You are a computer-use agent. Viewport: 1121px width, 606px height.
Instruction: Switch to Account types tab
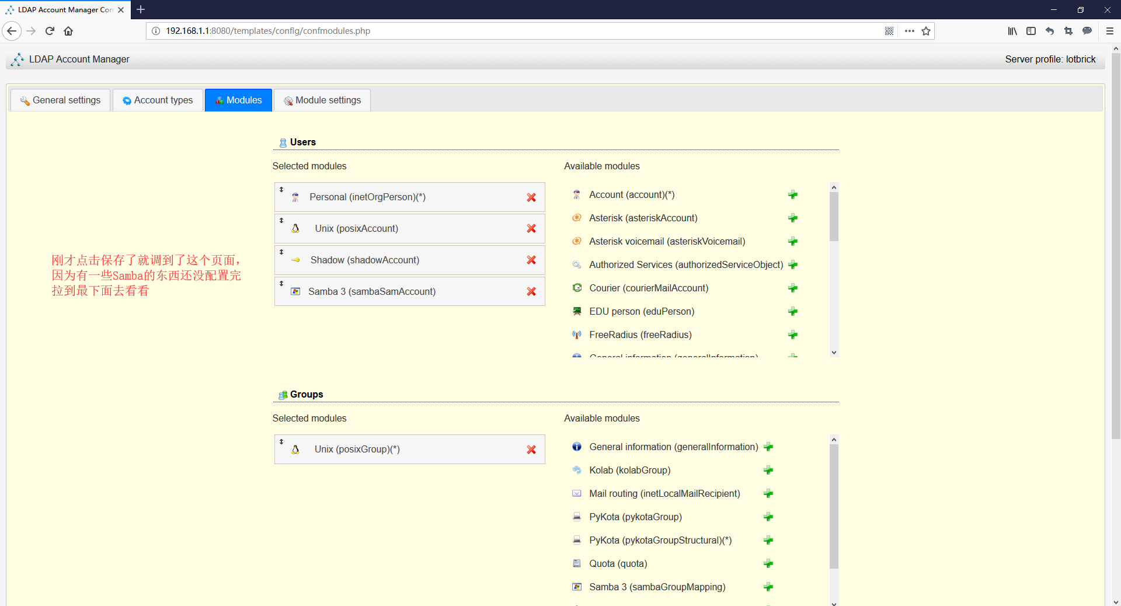pos(158,100)
